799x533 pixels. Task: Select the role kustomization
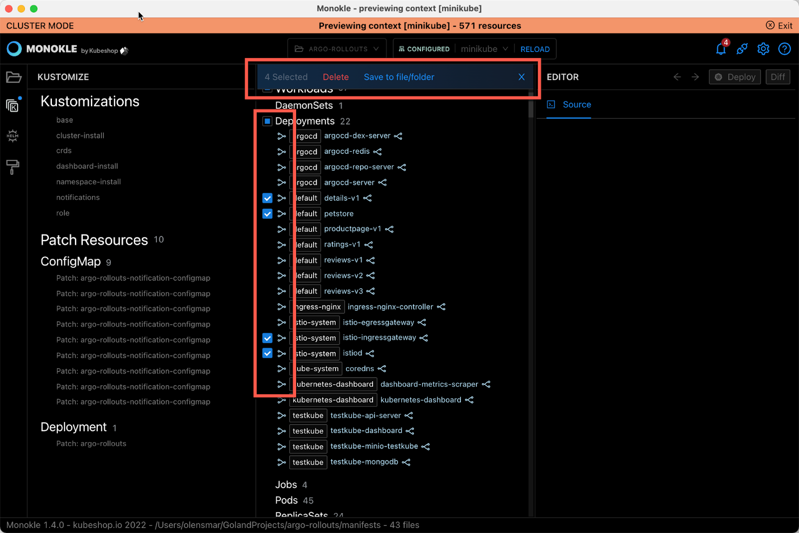[x=63, y=213]
